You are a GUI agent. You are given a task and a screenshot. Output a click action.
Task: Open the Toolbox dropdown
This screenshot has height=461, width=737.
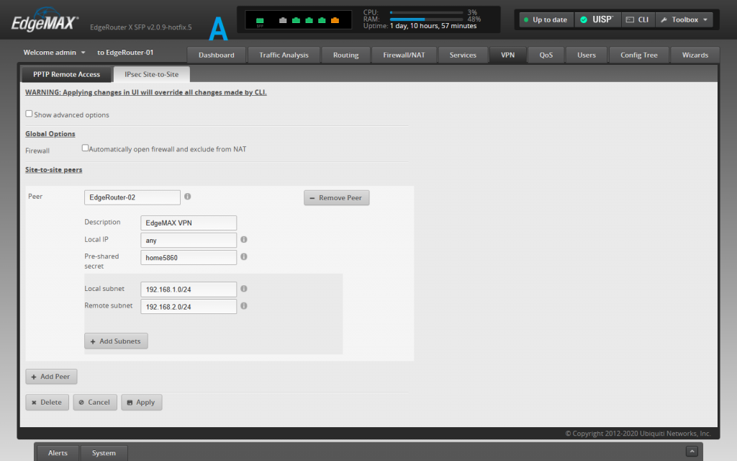[684, 19]
